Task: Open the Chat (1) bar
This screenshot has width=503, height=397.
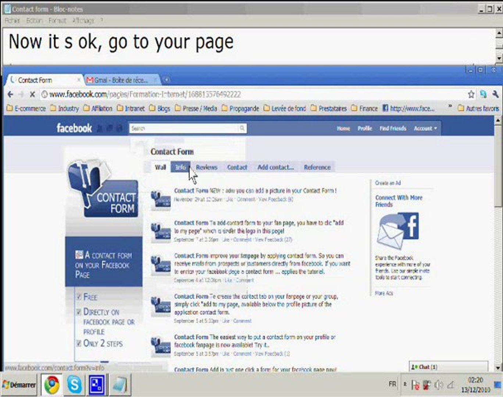Action: [x=449, y=366]
